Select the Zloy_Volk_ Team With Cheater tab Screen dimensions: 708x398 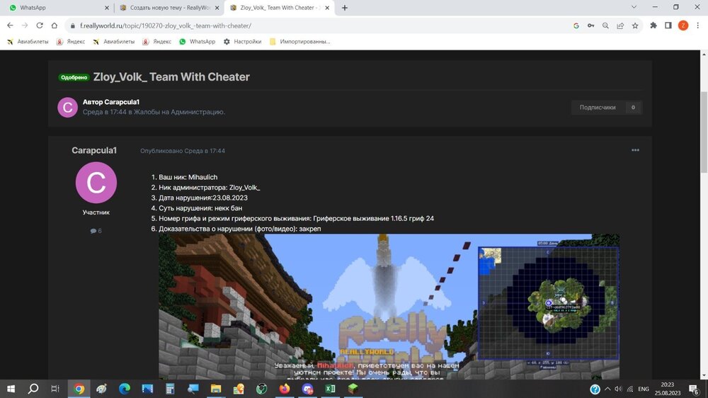pos(280,8)
